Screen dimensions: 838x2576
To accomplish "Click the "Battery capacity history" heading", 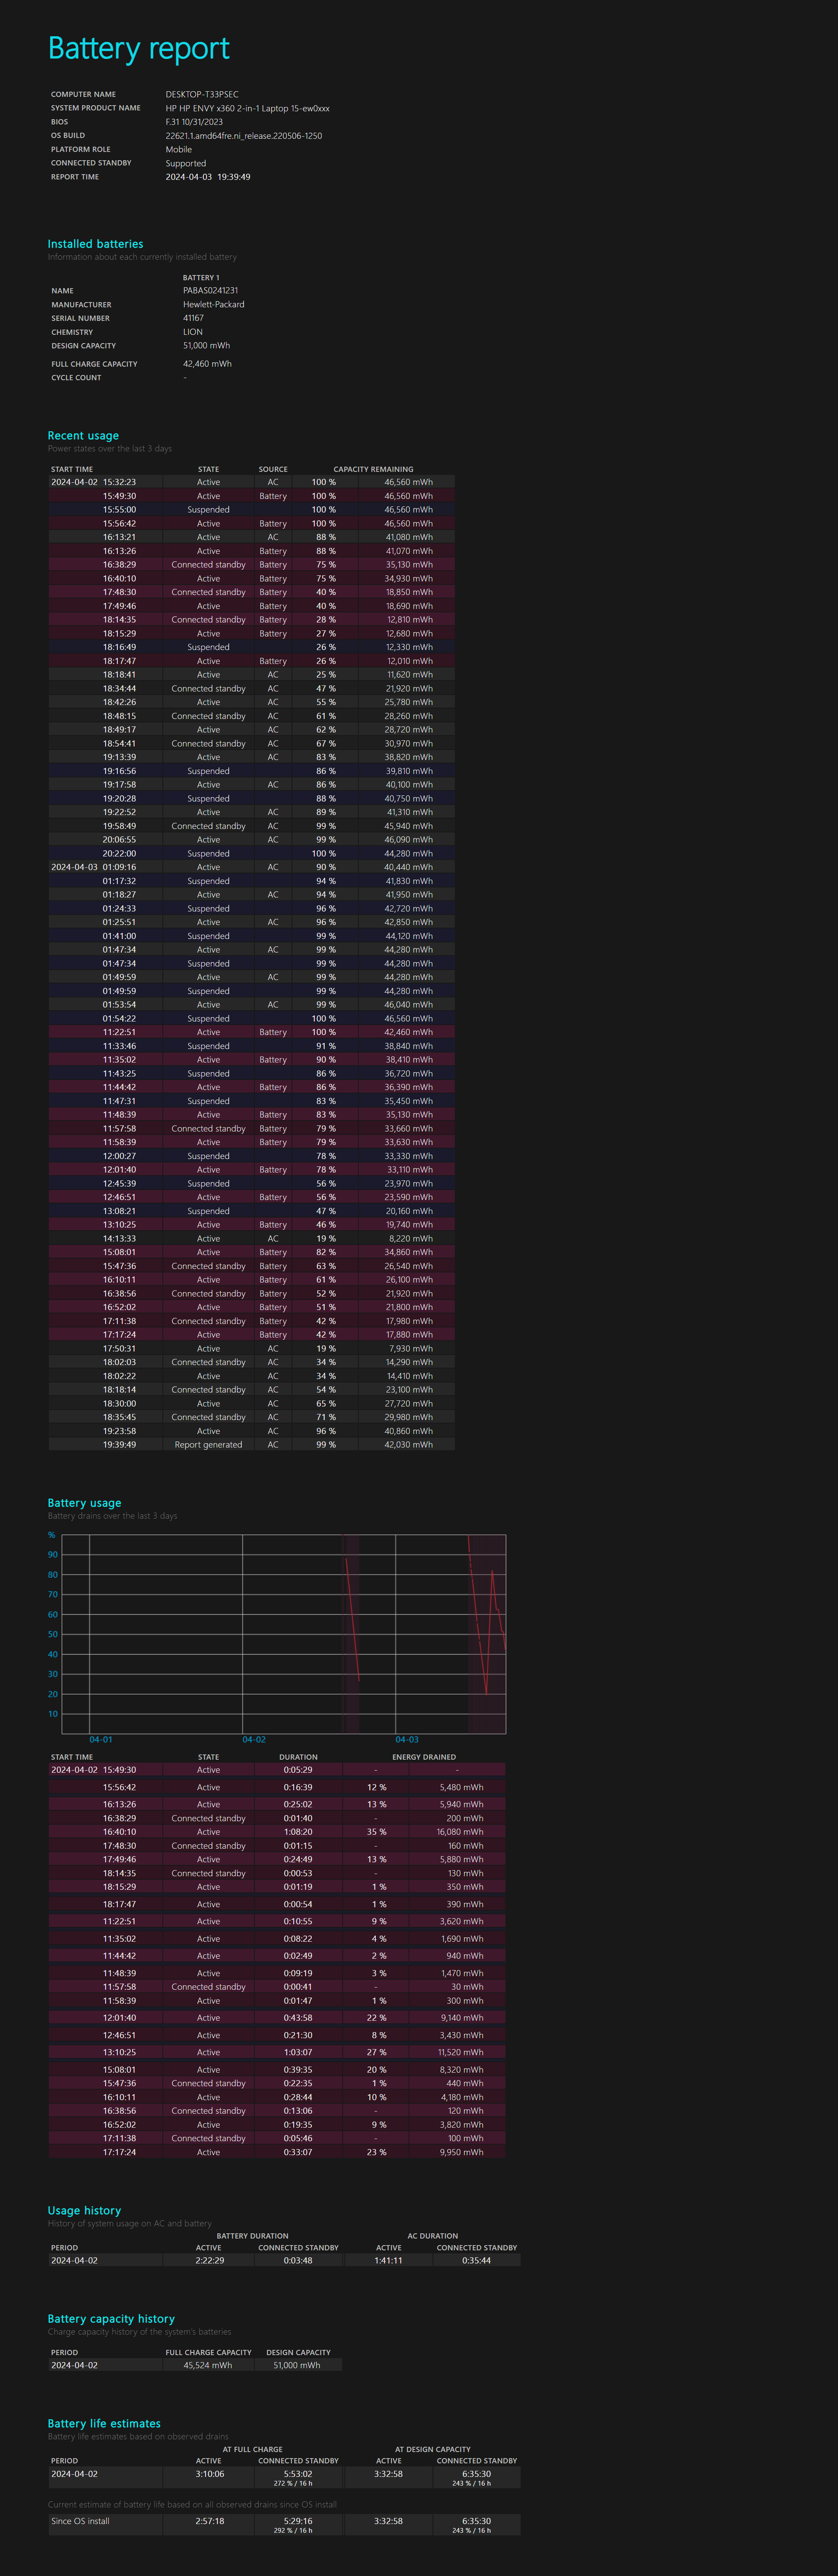I will (111, 2319).
